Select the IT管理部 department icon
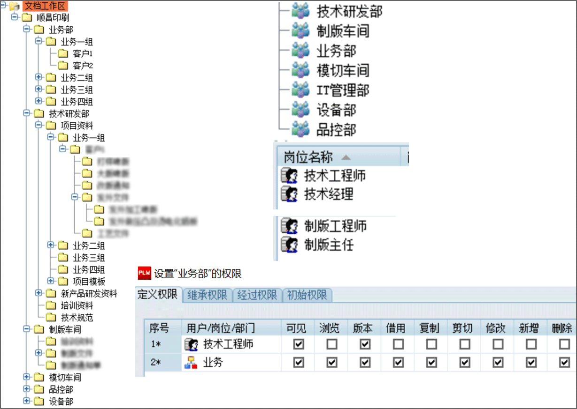Image resolution: width=577 pixels, height=409 pixels. tap(300, 90)
